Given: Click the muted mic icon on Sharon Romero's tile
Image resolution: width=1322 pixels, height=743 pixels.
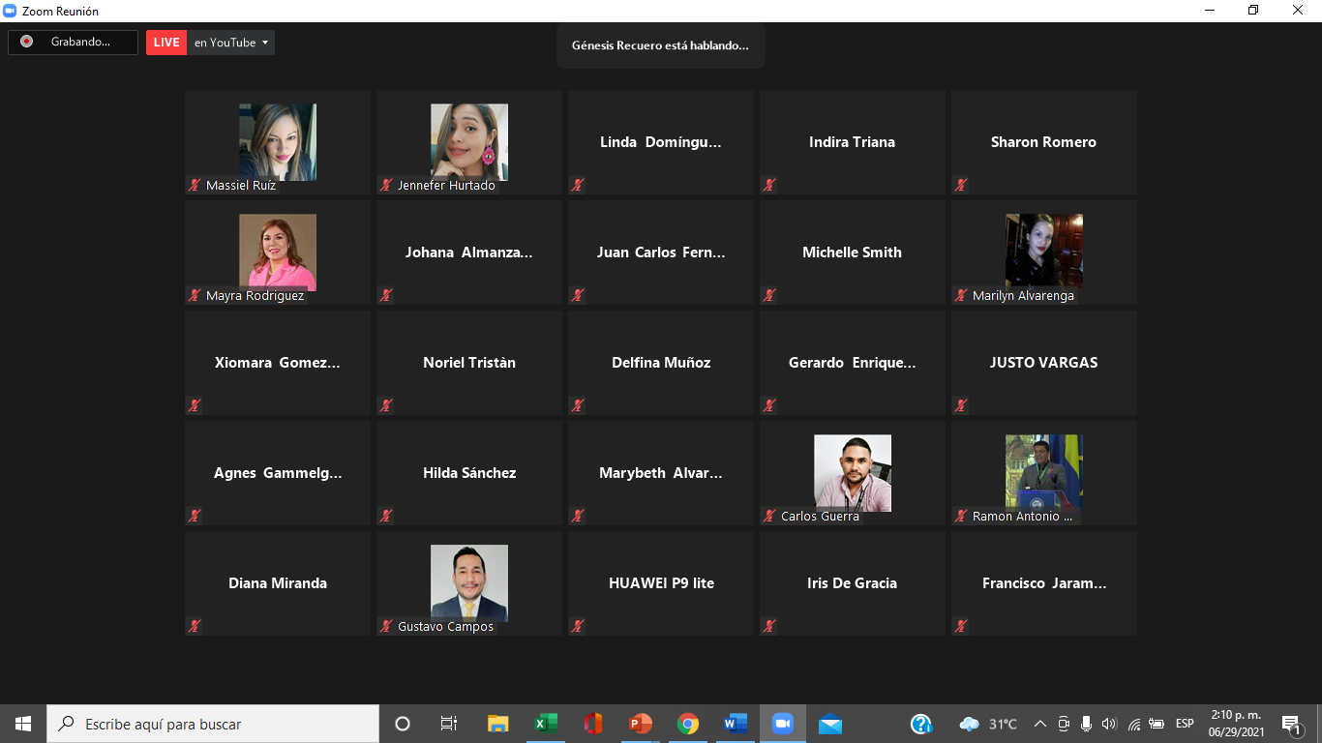Looking at the screenshot, I should [961, 185].
